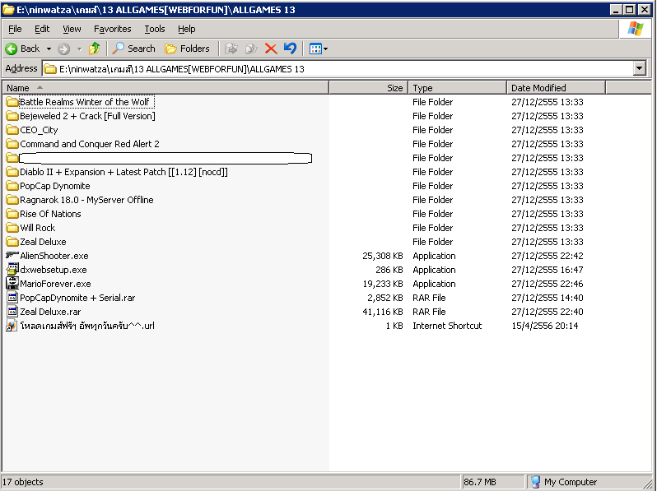Click the Windows flag logo

(636, 29)
